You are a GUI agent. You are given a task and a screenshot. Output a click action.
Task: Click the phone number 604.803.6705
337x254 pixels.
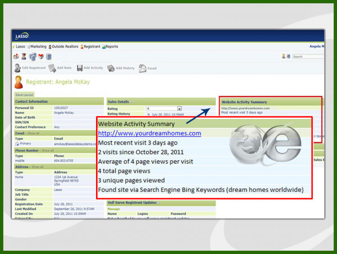63,161
